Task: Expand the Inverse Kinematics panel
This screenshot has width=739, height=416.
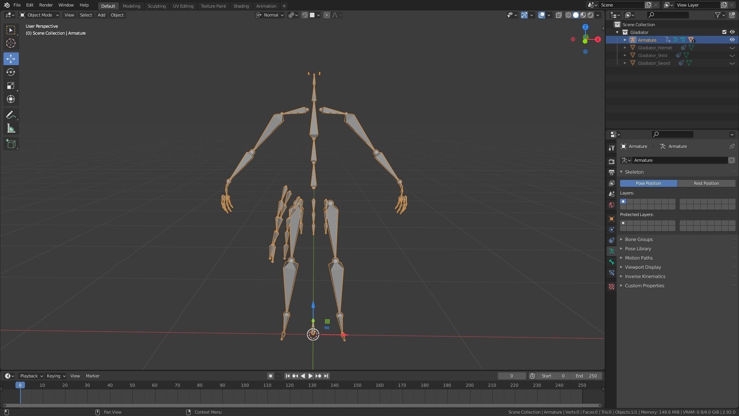Action: 645,277
